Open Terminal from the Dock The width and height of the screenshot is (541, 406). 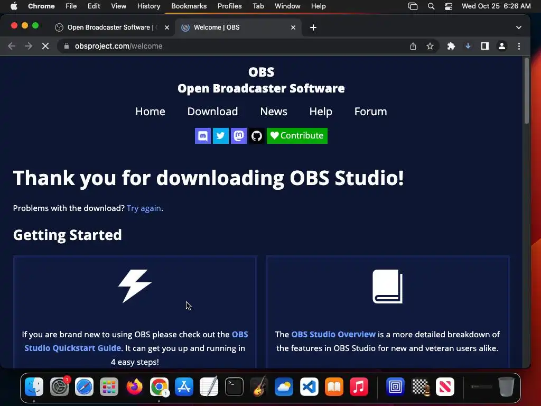[x=234, y=386]
